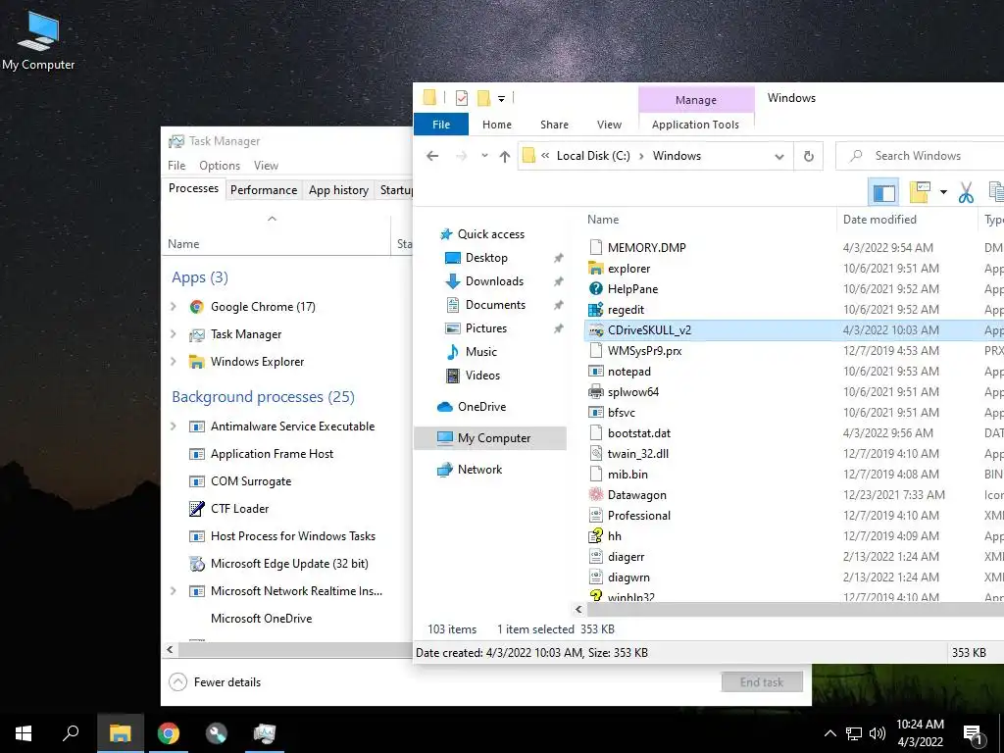Open the Windows Start menu
This screenshot has width=1004, height=753.
[24, 733]
